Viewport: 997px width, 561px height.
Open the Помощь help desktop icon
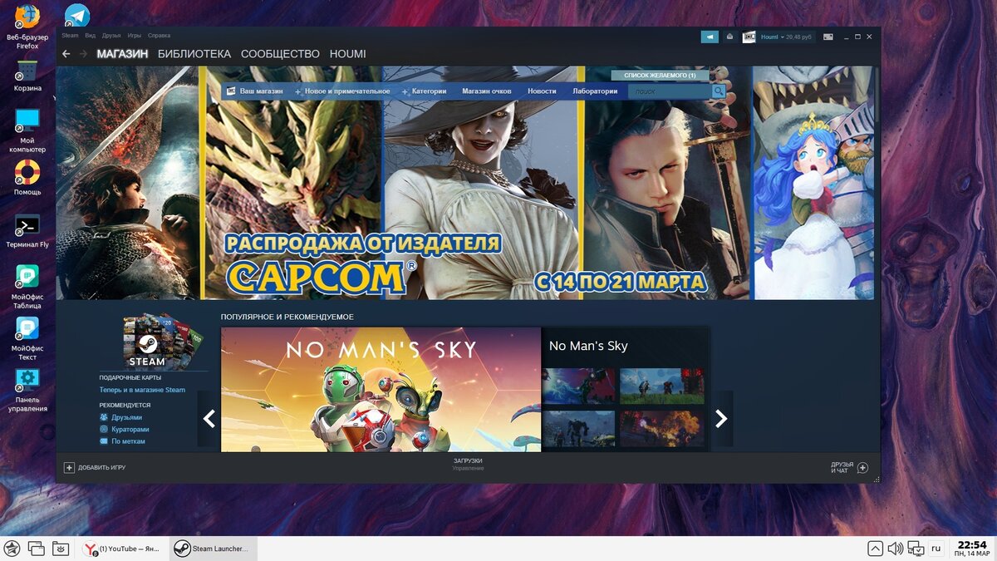pyautogui.click(x=27, y=172)
